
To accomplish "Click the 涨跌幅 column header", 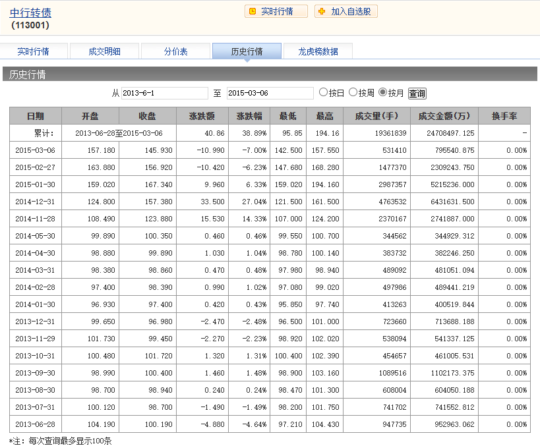I will (249, 116).
